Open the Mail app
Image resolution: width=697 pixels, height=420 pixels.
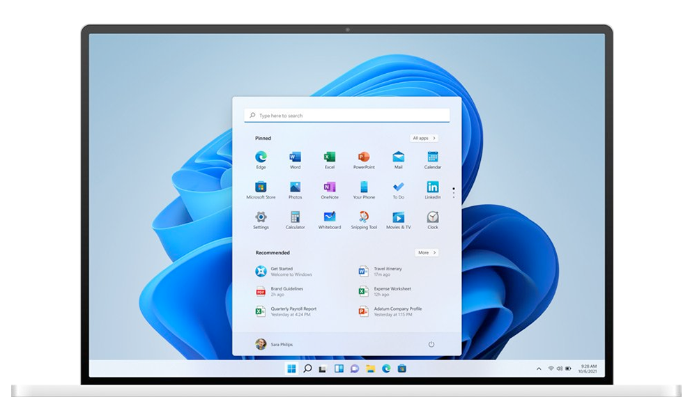(398, 160)
